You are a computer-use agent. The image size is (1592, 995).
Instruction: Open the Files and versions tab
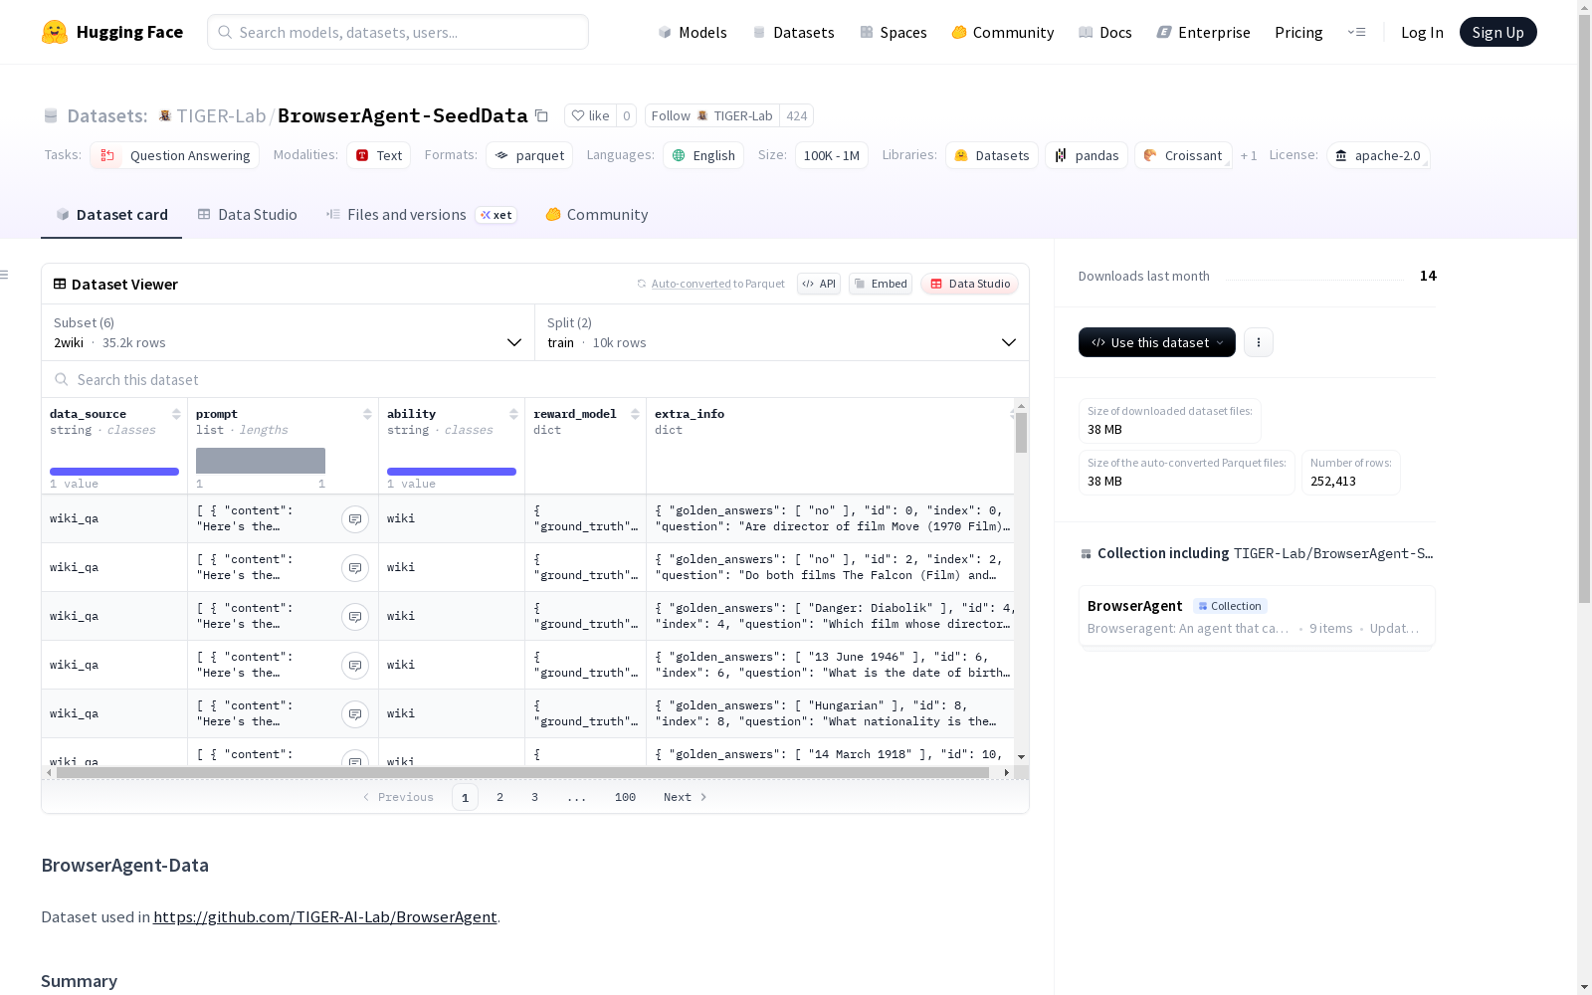click(421, 215)
